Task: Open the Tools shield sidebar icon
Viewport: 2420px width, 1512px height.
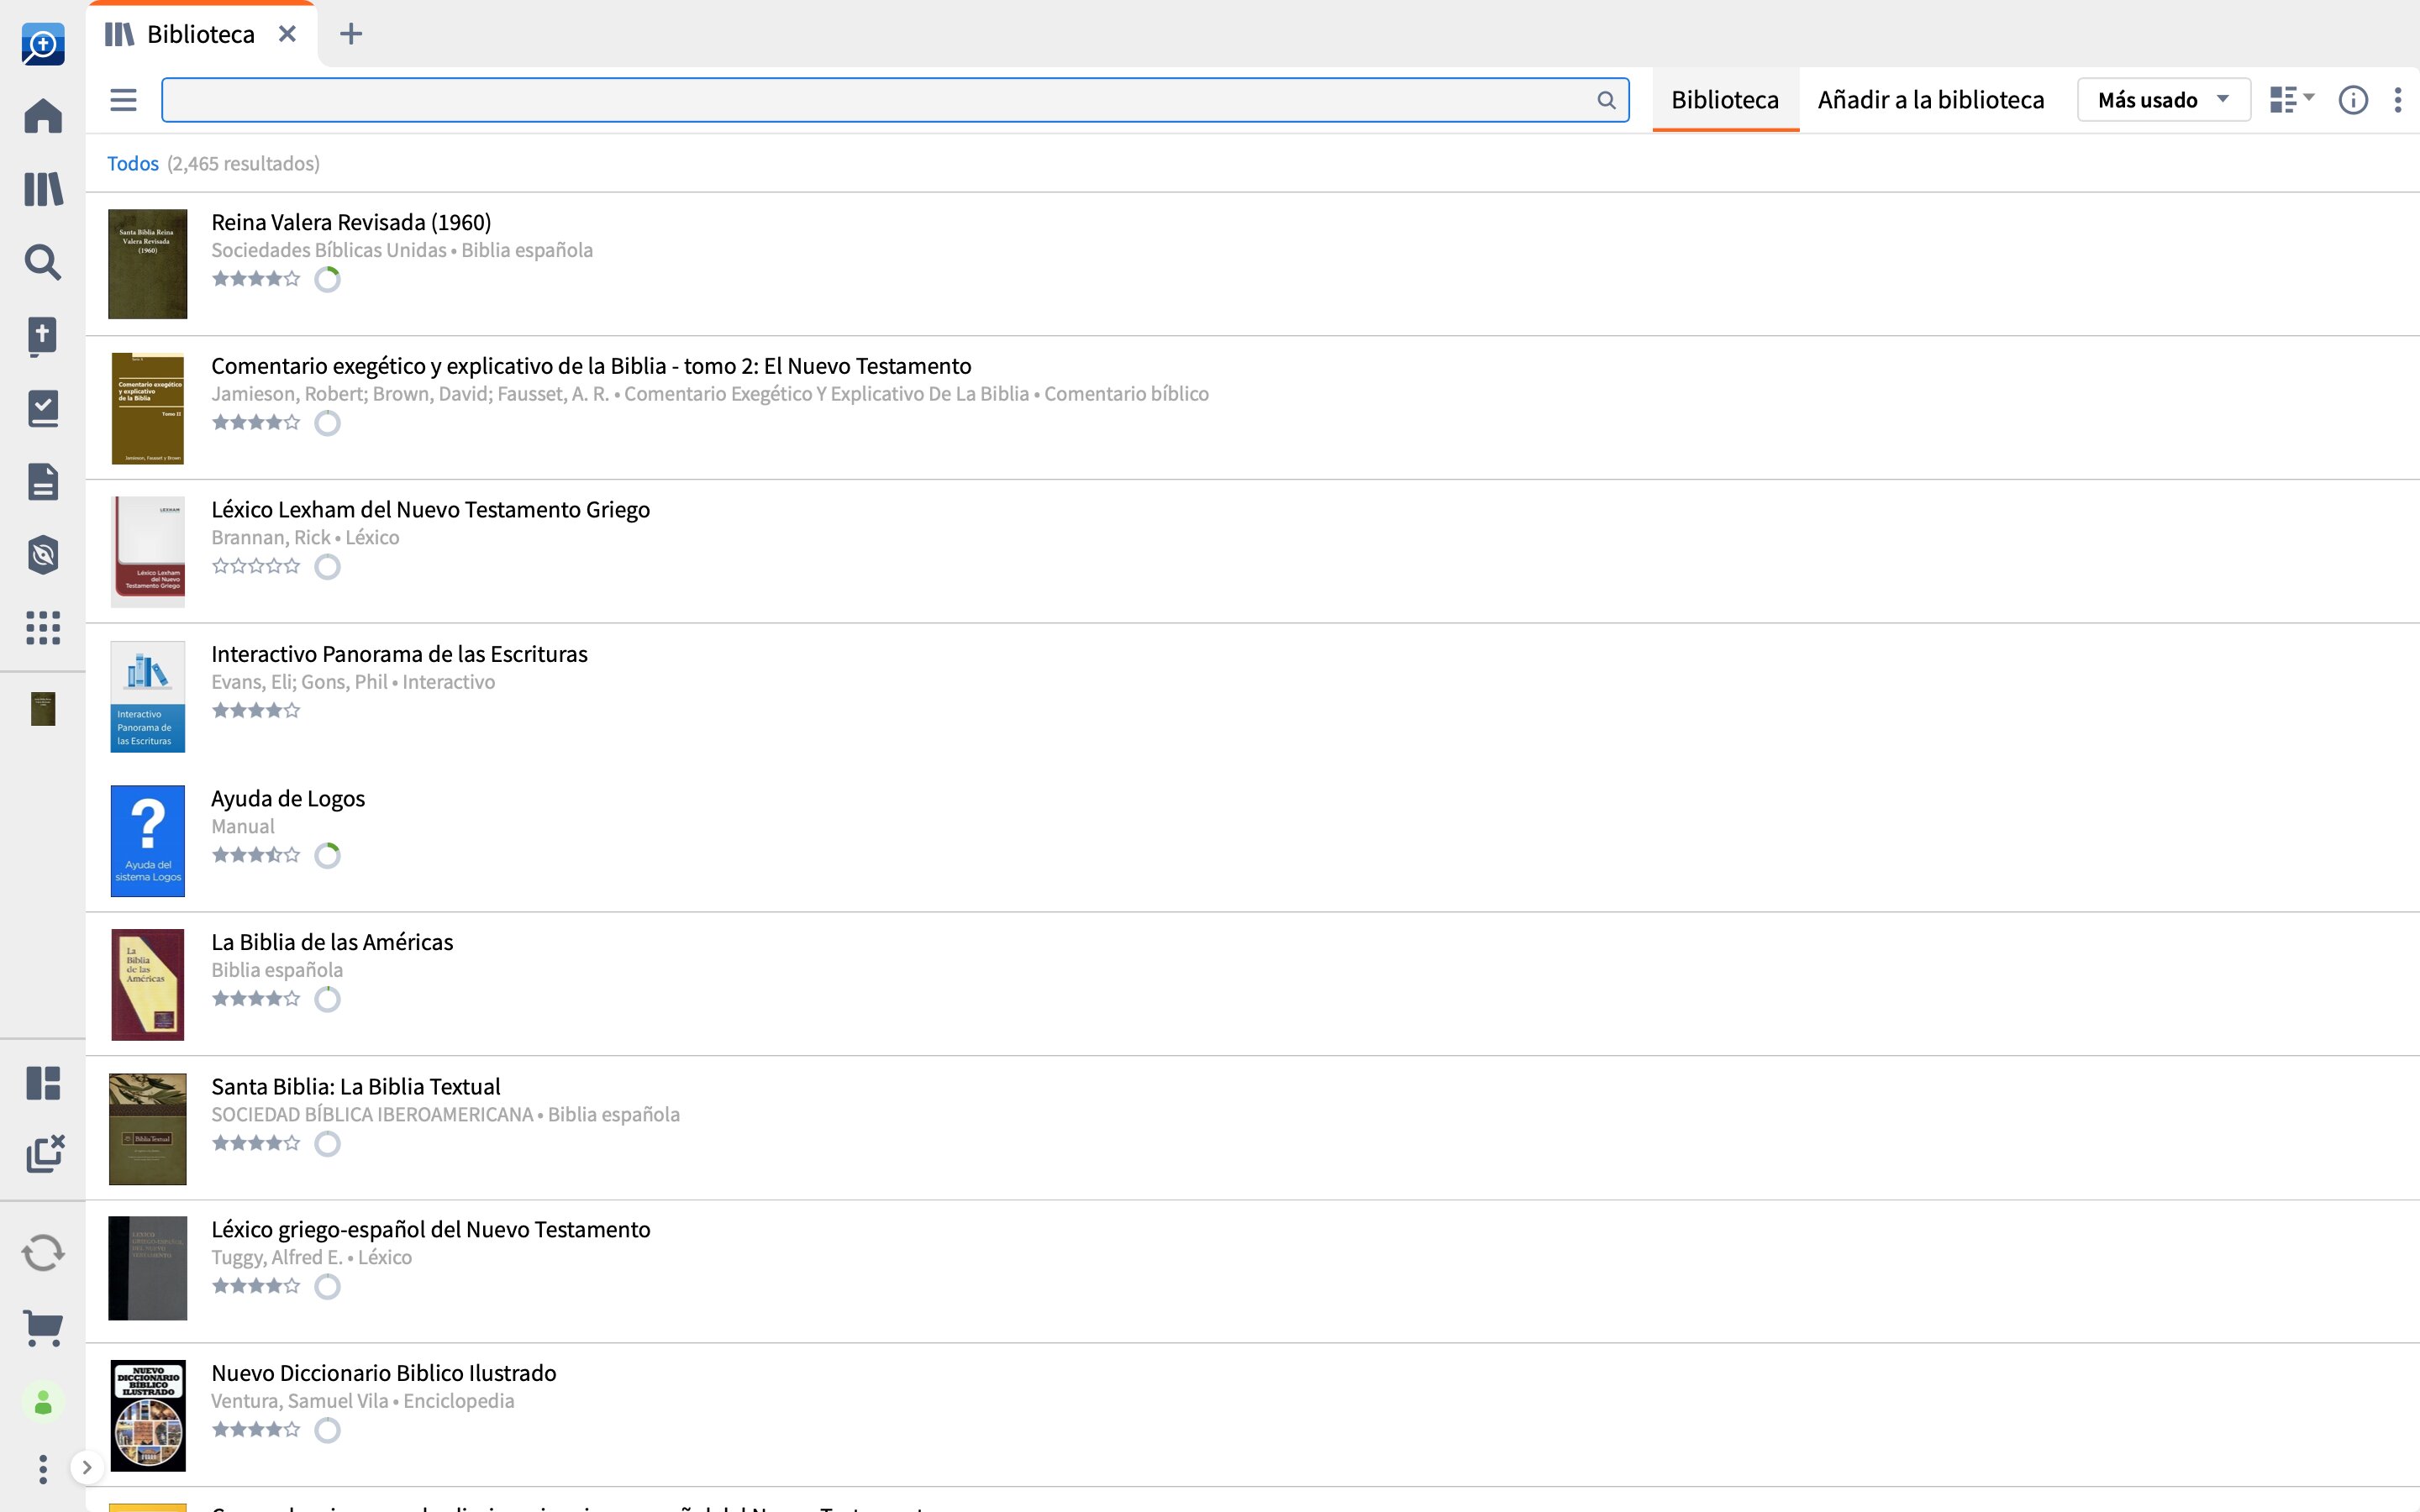Action: coord(43,555)
